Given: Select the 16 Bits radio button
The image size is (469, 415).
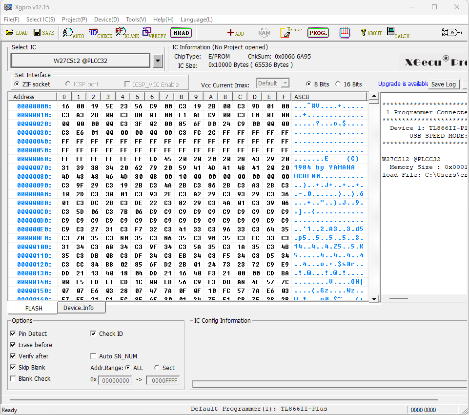Looking at the screenshot, I should coord(338,84).
